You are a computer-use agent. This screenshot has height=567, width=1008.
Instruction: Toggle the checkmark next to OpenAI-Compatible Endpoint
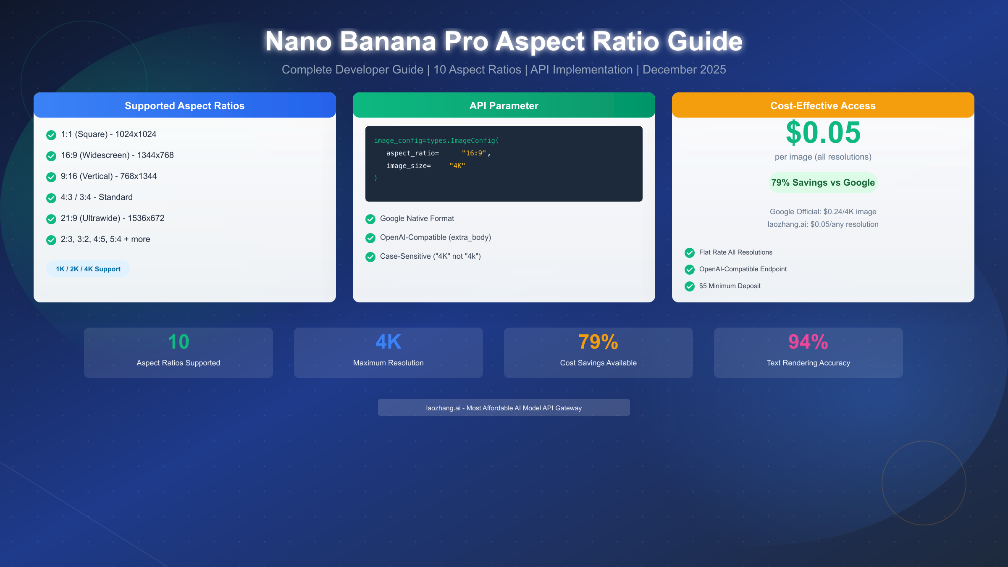[x=690, y=270]
